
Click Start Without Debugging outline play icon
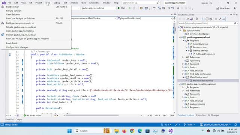point(130,8)
